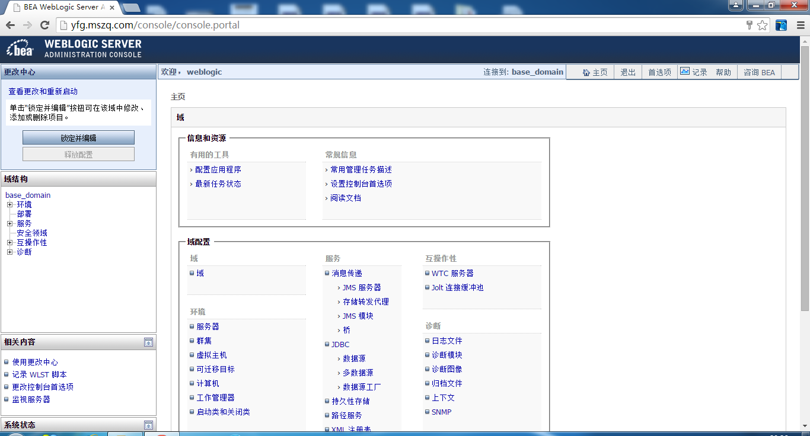Open 最新任务状态 link
Viewport: 810px width, 436px height.
pyautogui.click(x=218, y=184)
